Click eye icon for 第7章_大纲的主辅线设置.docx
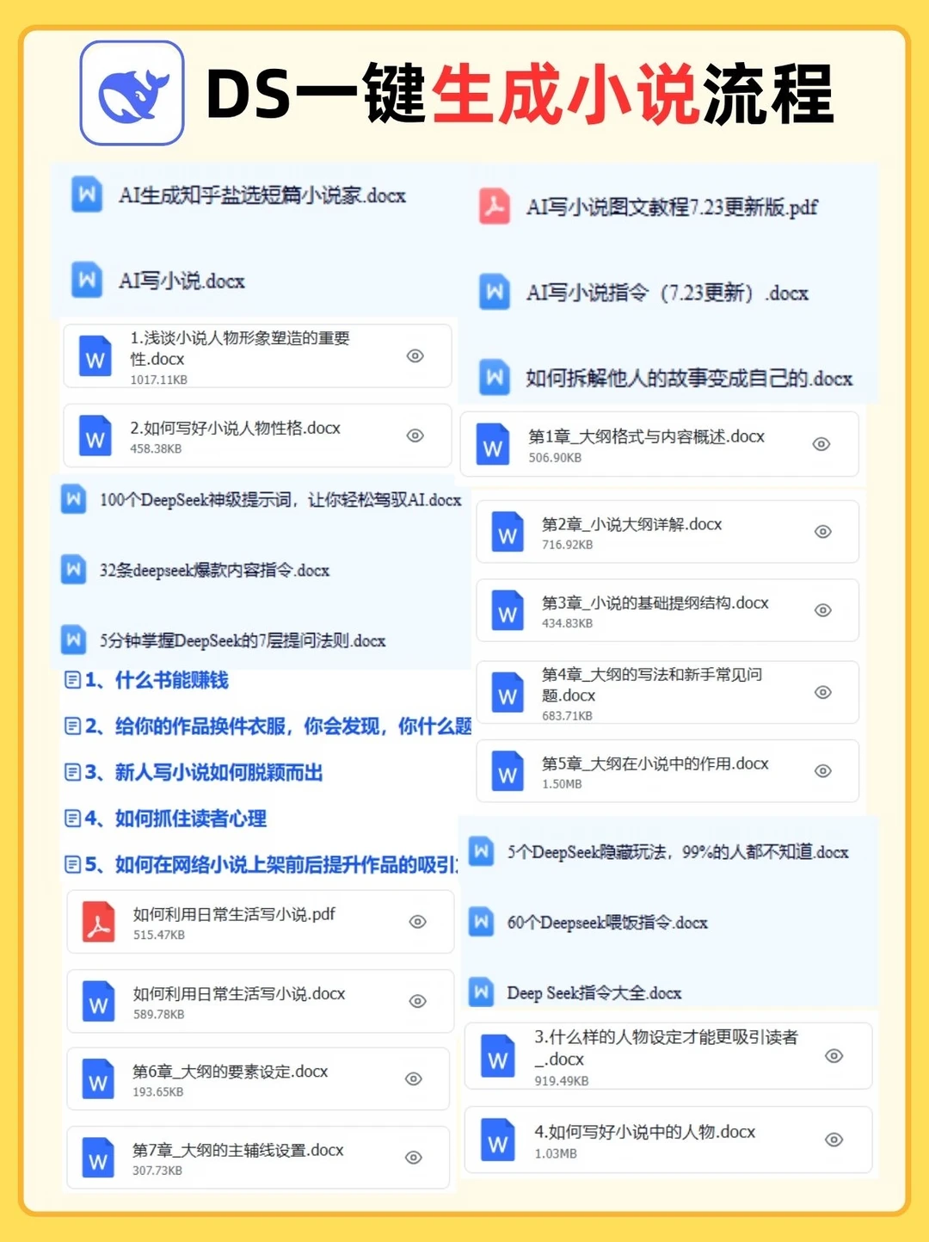 point(414,1158)
